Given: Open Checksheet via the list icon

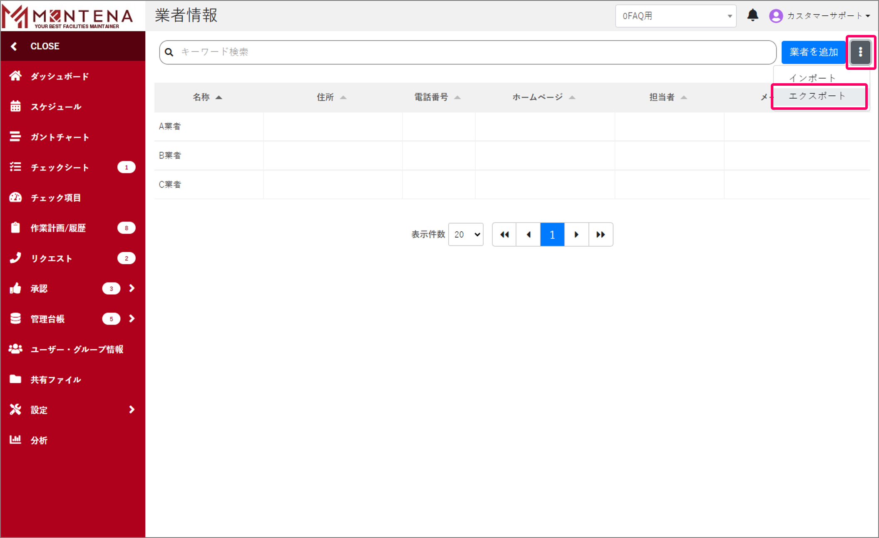Looking at the screenshot, I should pos(15,167).
